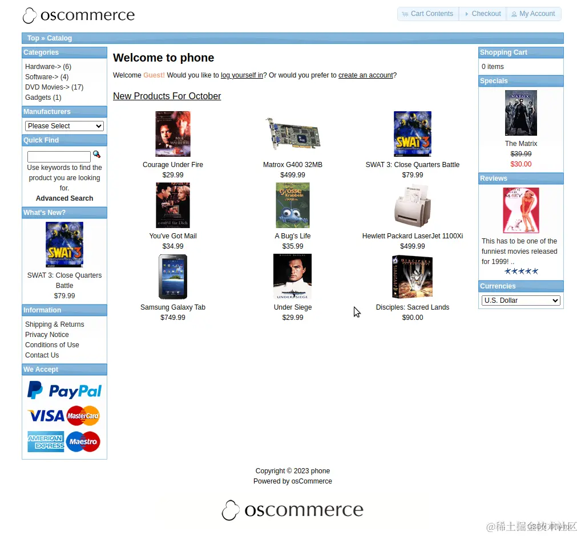This screenshot has height=536, width=581.
Task: Open the Cart Contents button
Action: click(x=428, y=14)
